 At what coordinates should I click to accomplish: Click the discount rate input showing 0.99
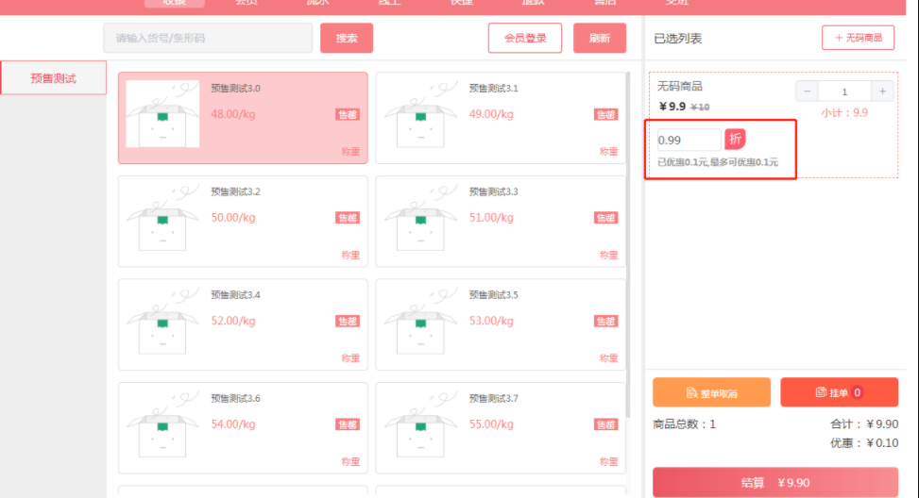tap(689, 140)
